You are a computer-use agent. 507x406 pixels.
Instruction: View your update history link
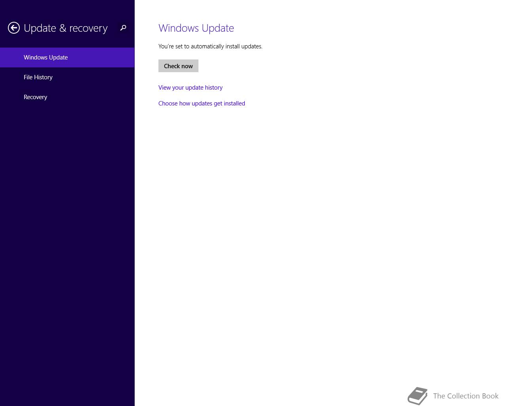coord(191,88)
